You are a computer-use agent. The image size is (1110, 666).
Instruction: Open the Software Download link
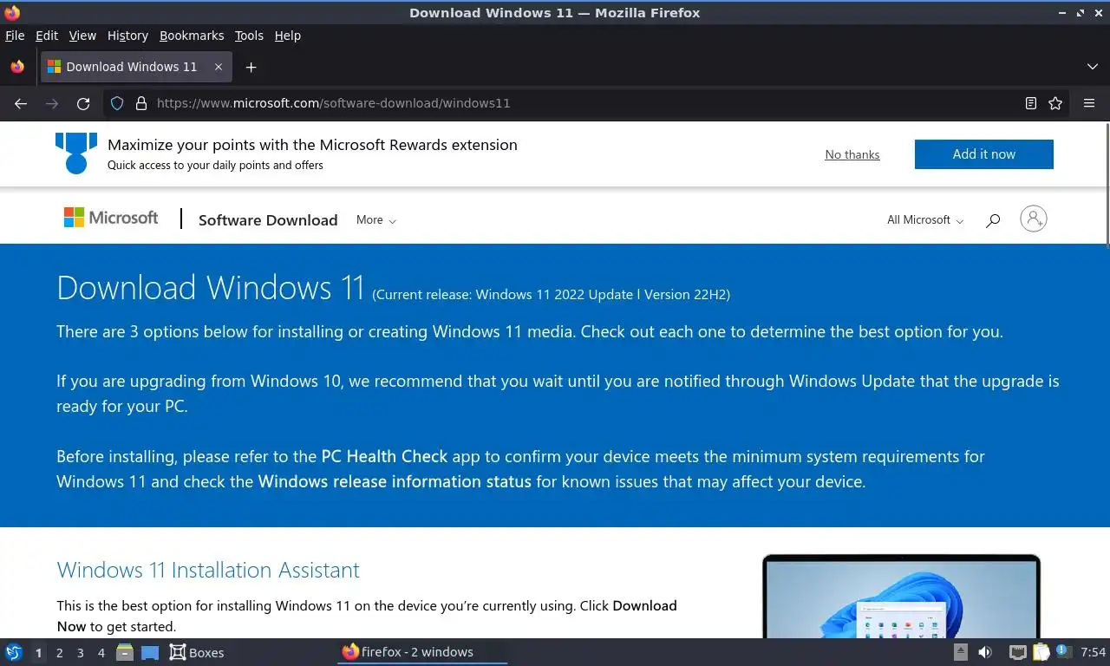[268, 220]
